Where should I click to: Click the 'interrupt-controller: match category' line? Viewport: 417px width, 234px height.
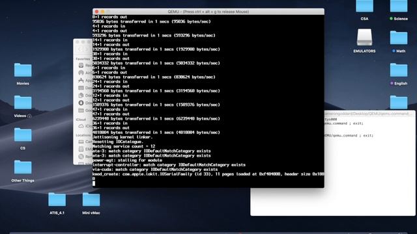tap(169, 165)
